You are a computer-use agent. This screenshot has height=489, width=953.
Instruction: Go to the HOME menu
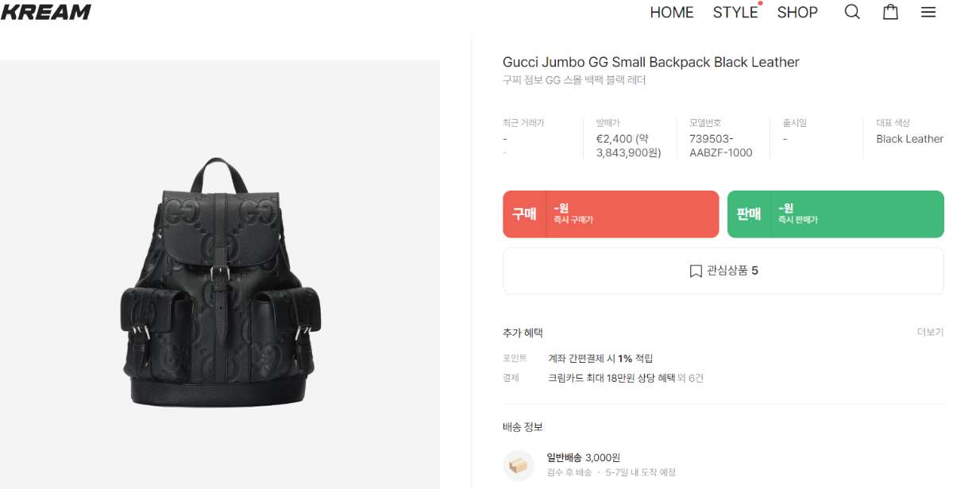tap(672, 13)
